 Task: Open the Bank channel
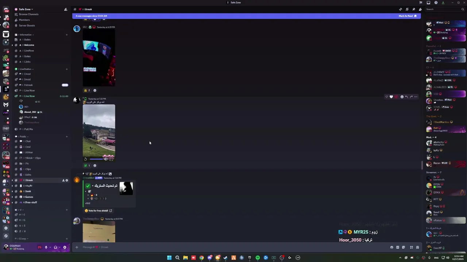click(40, 191)
